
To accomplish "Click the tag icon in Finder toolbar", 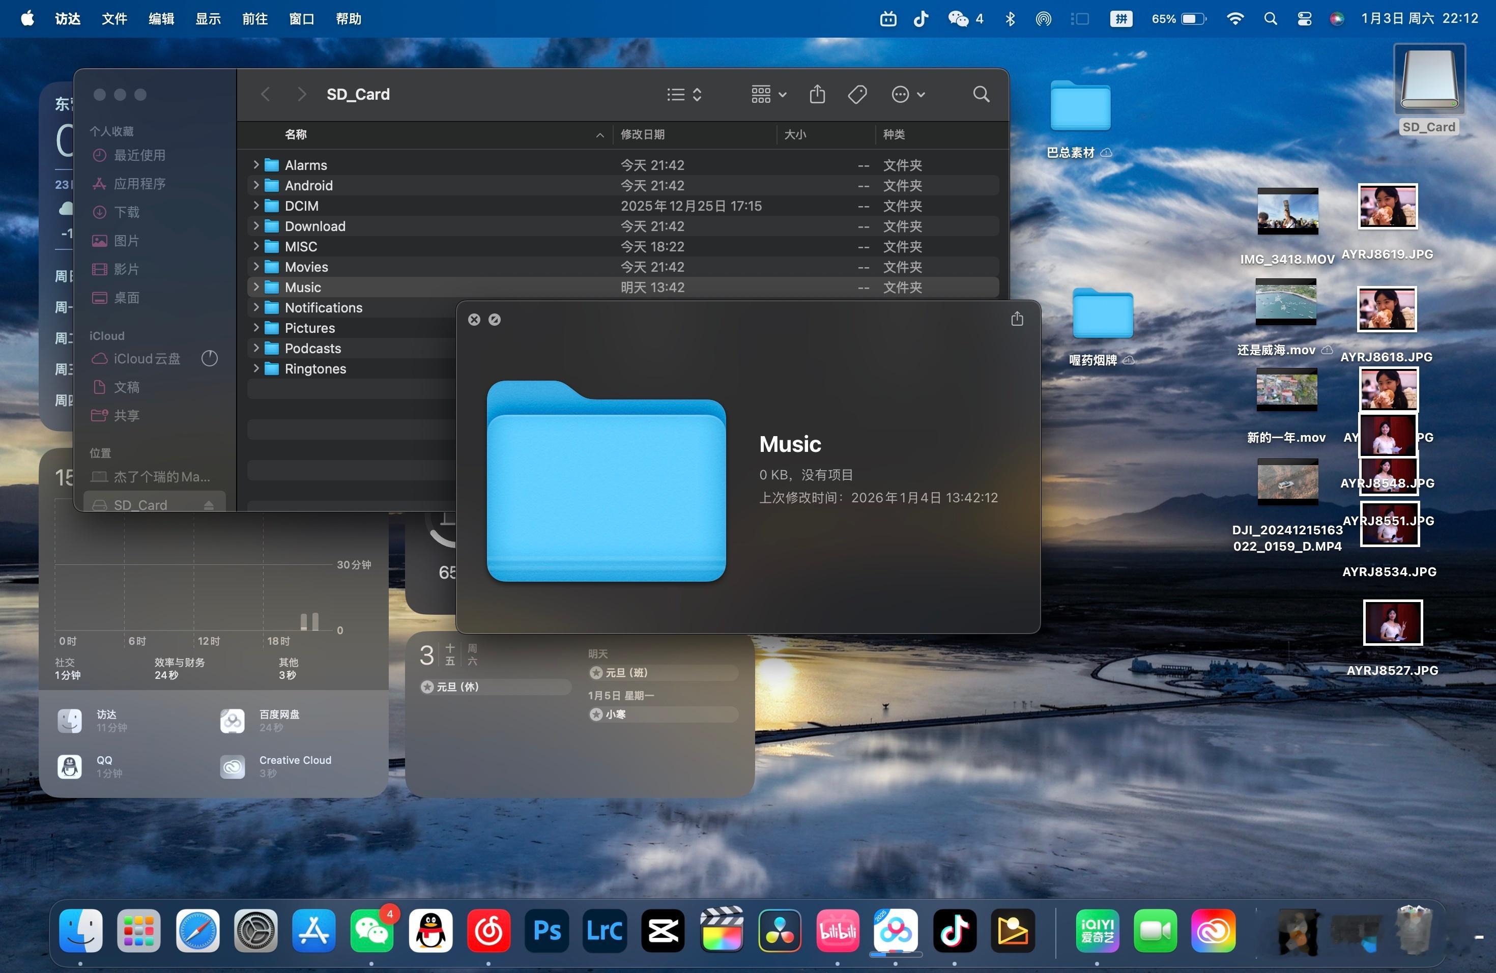I will click(x=857, y=94).
